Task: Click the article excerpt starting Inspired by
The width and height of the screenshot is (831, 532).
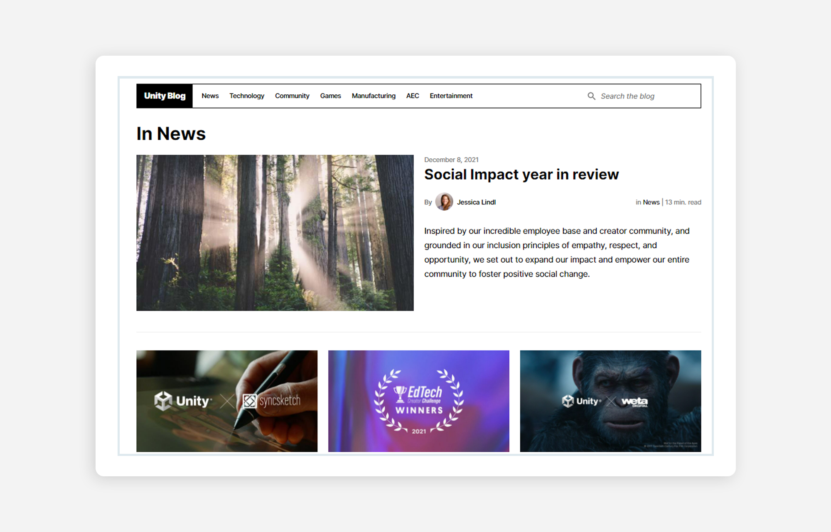Action: click(x=557, y=252)
